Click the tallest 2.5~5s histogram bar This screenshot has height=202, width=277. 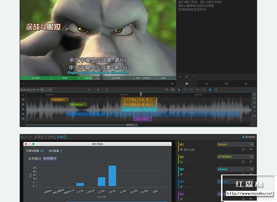112,176
